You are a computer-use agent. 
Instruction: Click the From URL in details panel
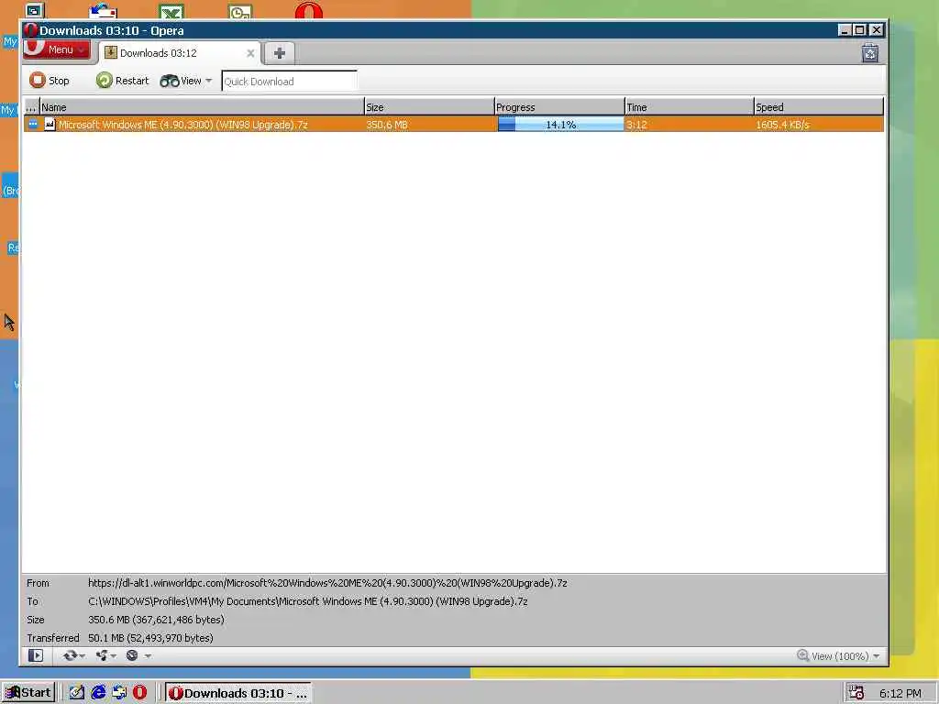click(327, 582)
